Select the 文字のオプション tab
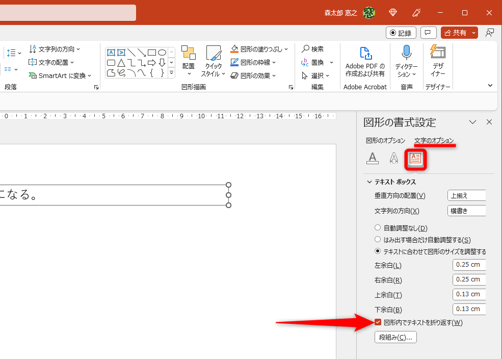 tap(434, 141)
